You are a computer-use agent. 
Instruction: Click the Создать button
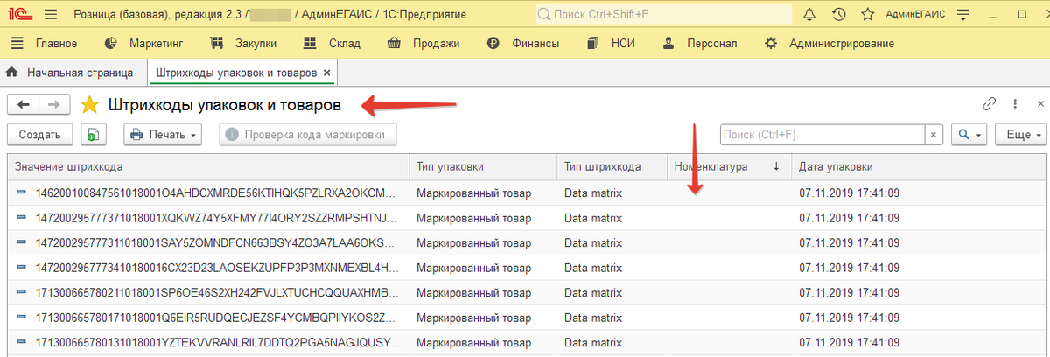click(39, 135)
